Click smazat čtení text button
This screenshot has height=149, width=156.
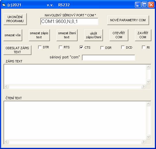67,35
